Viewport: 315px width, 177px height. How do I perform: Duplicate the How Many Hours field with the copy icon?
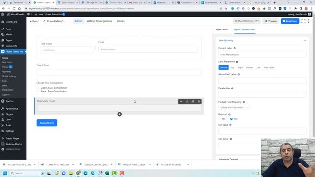(193, 102)
